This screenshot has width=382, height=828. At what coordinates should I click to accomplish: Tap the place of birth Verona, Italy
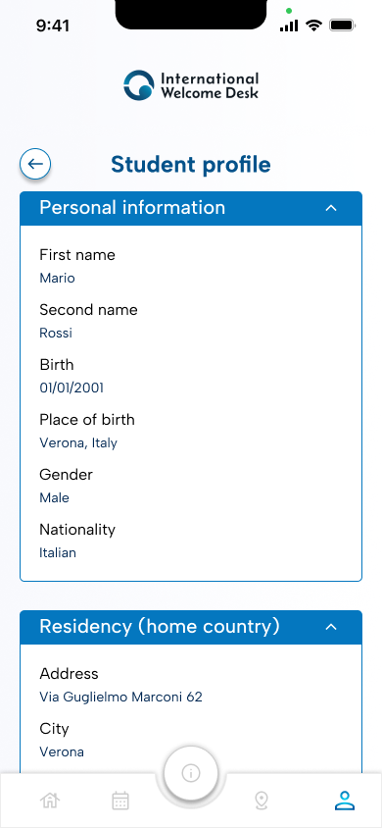point(78,443)
